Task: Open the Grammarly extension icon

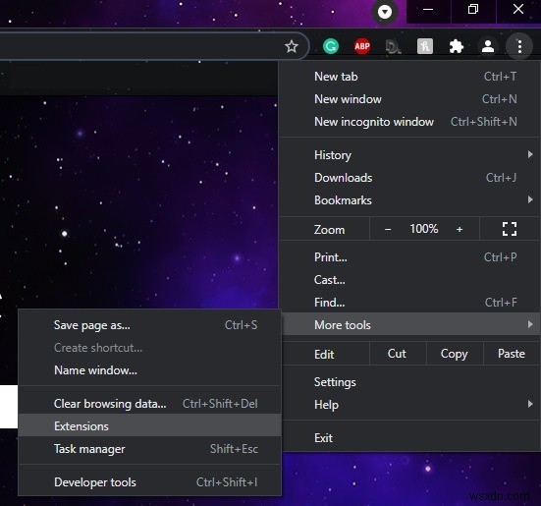Action: pyautogui.click(x=331, y=46)
